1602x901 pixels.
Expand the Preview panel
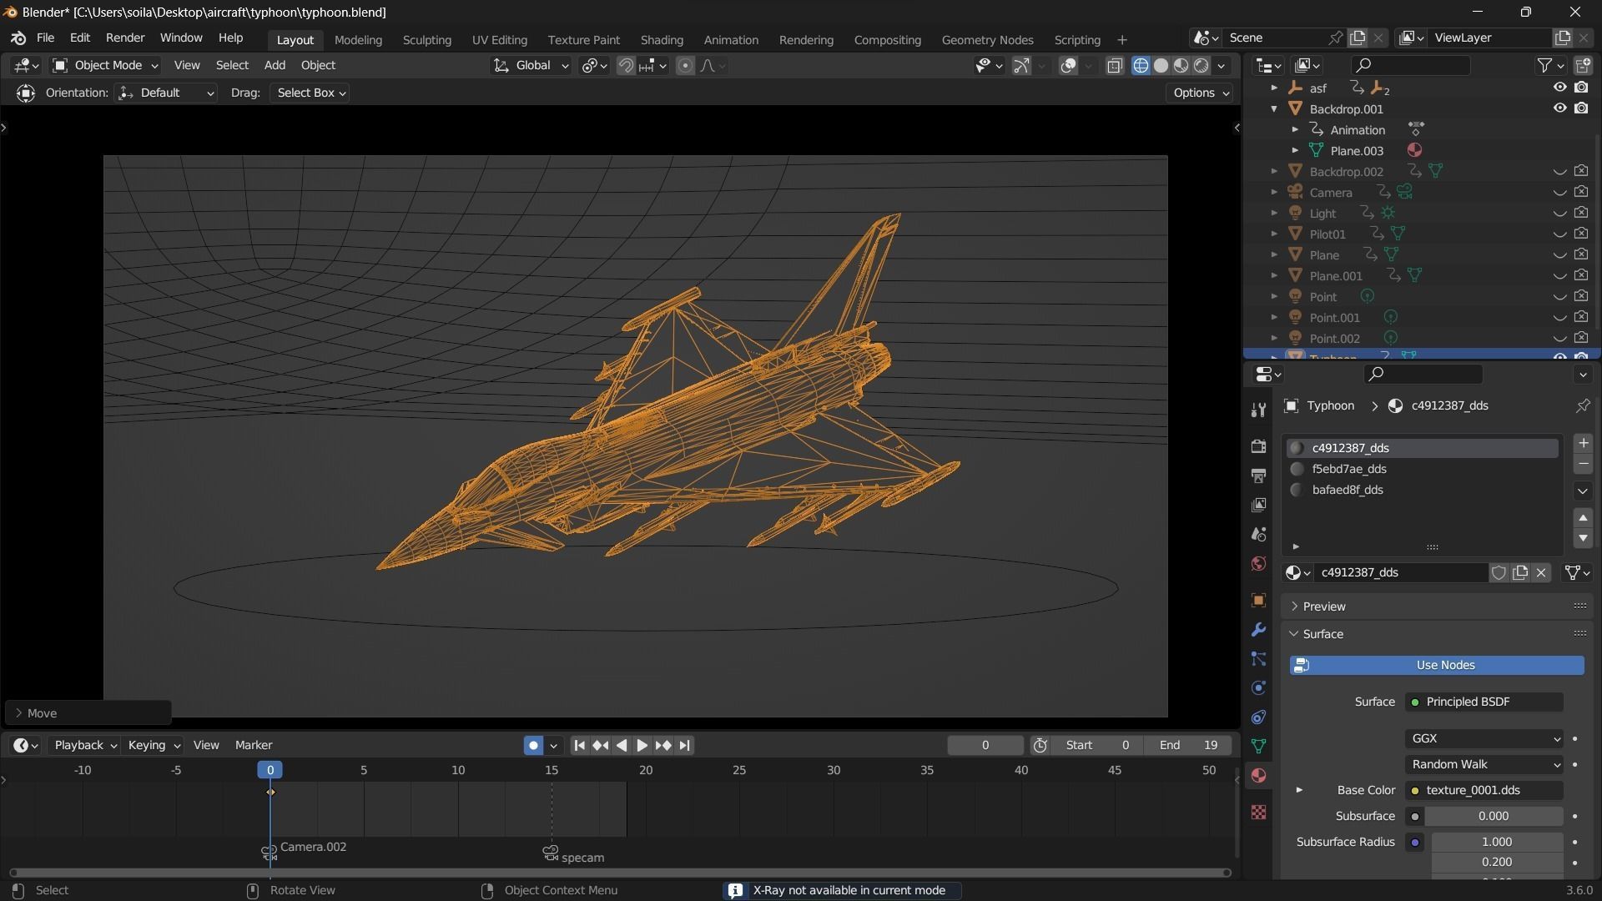point(1323,607)
